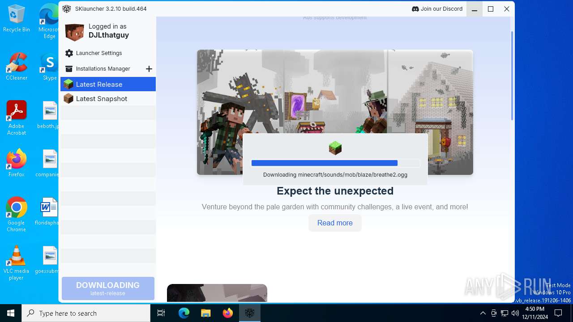Open Google Chrome desktop shortcut
Screen dimensions: 573x322
(x=17, y=215)
